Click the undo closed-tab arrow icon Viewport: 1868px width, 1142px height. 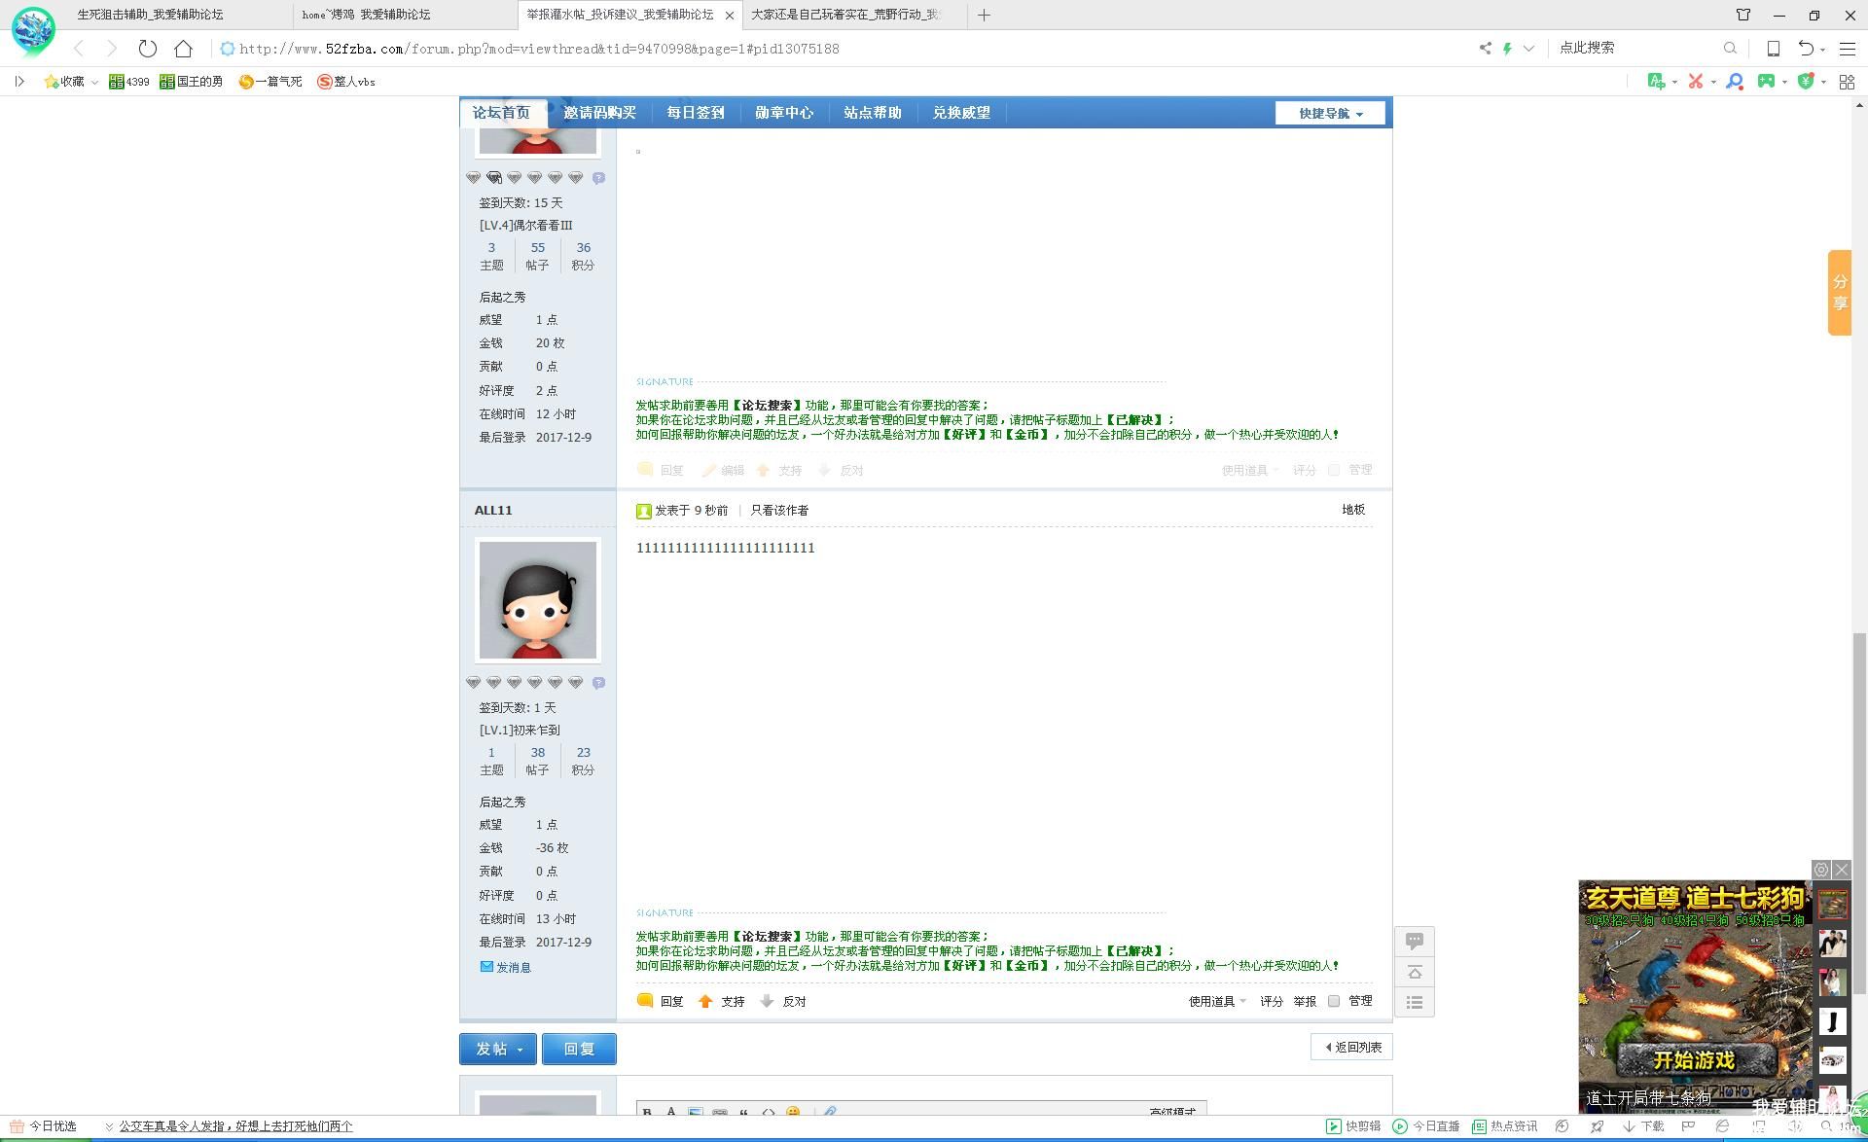click(1807, 48)
